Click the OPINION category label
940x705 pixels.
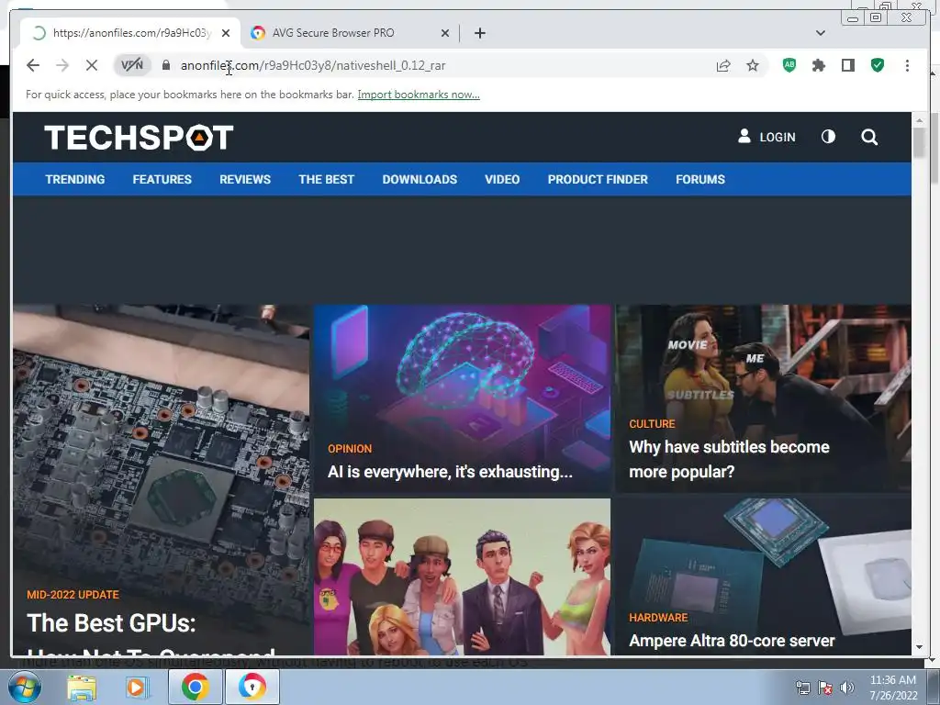350,448
